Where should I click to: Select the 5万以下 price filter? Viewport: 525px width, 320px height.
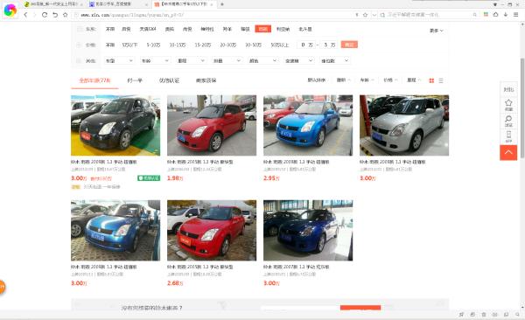129,45
